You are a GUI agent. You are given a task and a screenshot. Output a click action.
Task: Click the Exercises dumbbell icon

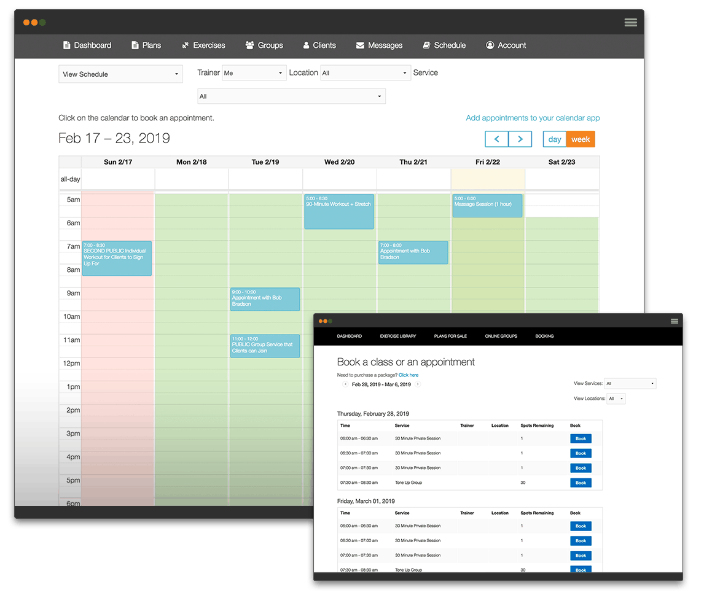coord(185,45)
